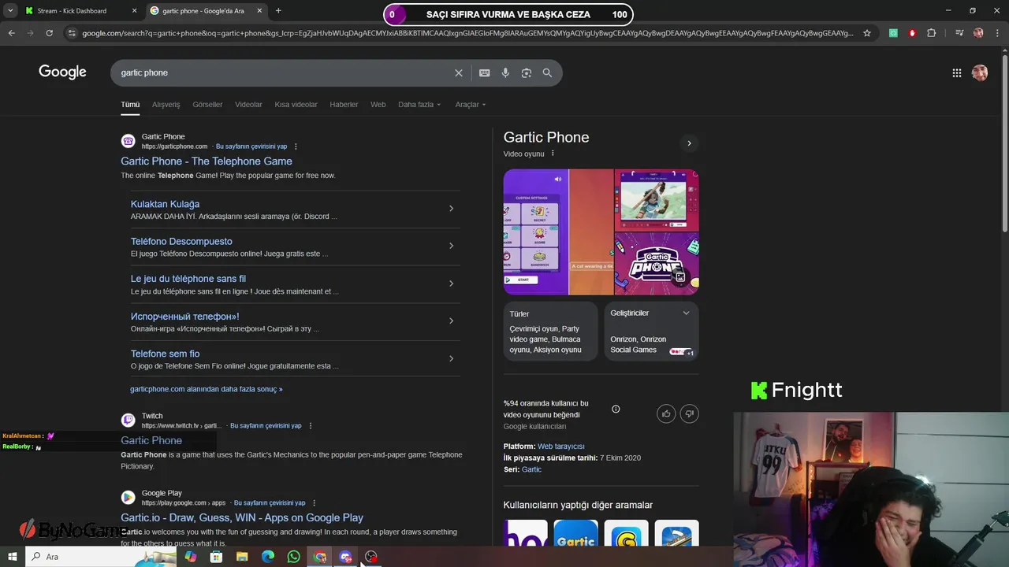Open the media control music-note icon
Viewport: 1009px width, 567px height.
(x=959, y=33)
